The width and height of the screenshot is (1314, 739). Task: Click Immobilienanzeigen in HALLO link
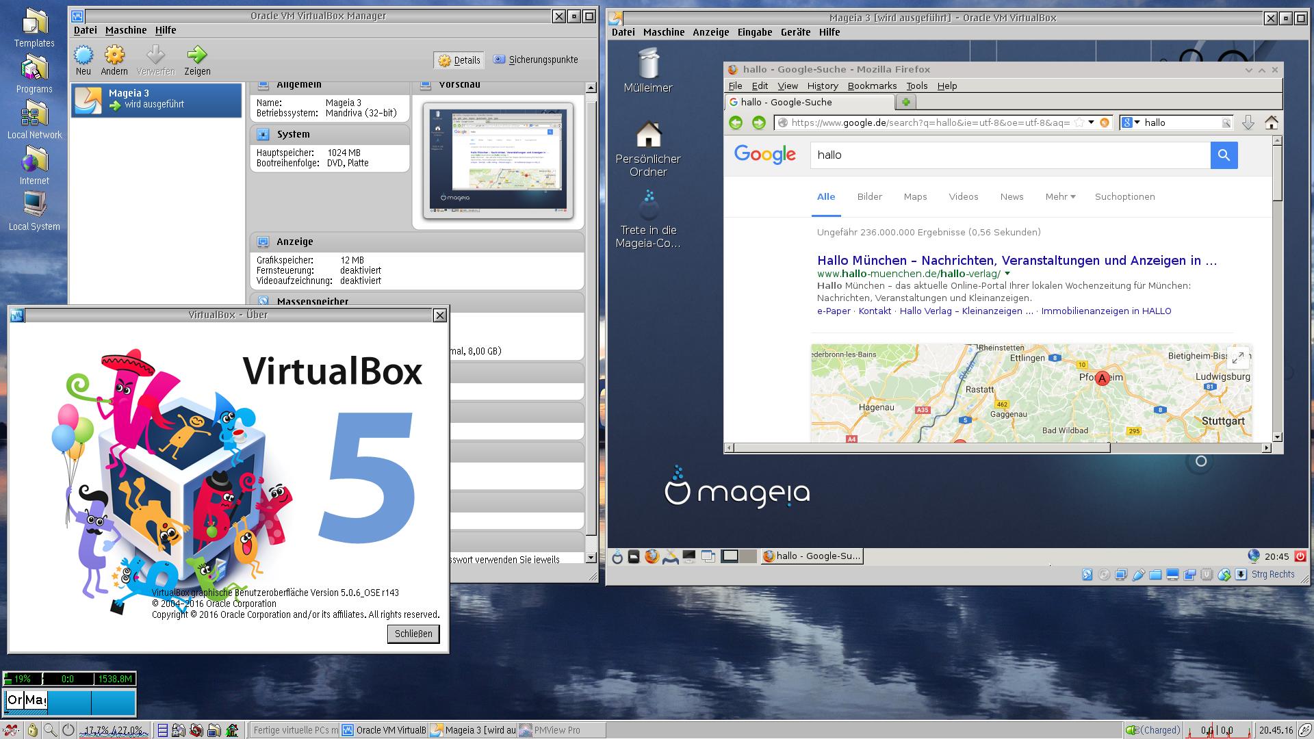(x=1106, y=311)
